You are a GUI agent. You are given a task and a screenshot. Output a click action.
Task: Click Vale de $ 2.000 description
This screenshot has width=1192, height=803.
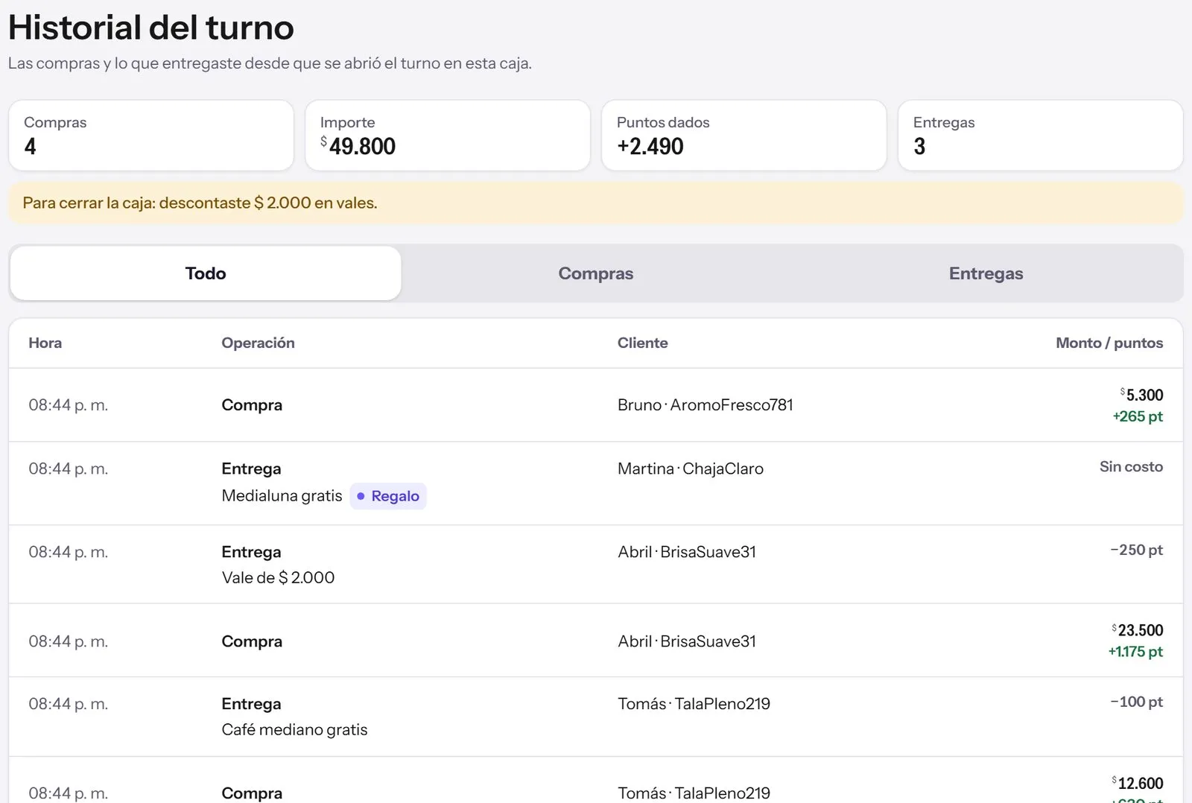(278, 577)
